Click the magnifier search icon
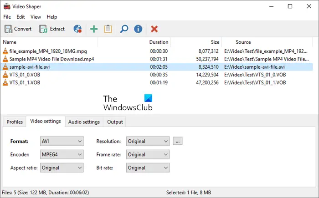319x198 pixels. (x=124, y=29)
